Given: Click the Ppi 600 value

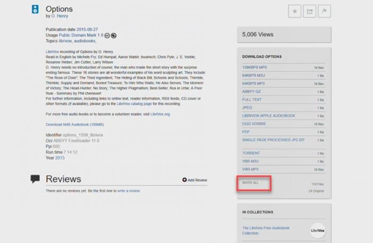Looking at the screenshot, I should click(x=56, y=147).
